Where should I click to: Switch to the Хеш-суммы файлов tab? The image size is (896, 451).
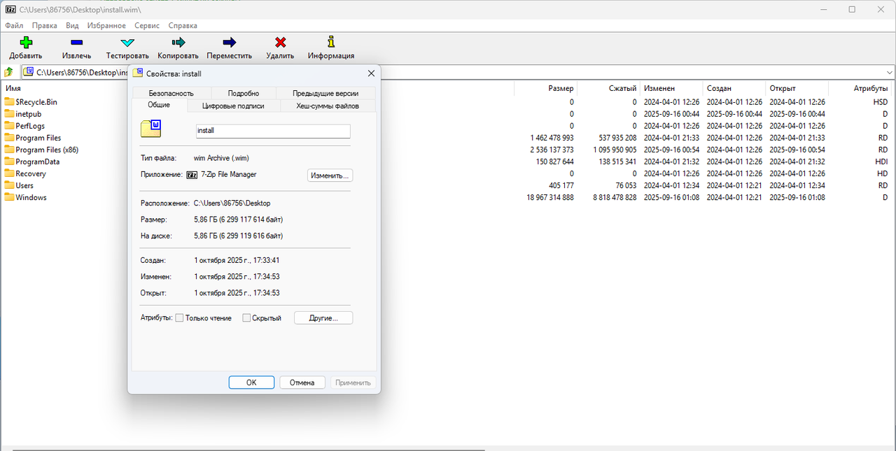328,106
